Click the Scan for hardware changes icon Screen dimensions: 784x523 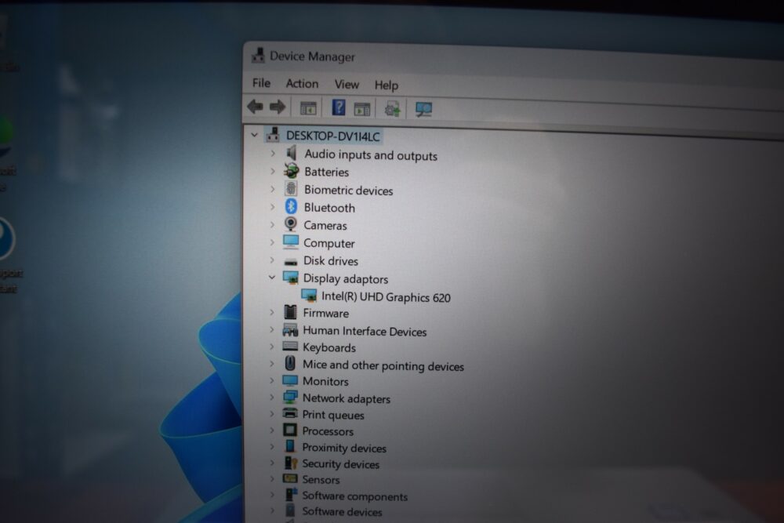(x=423, y=109)
